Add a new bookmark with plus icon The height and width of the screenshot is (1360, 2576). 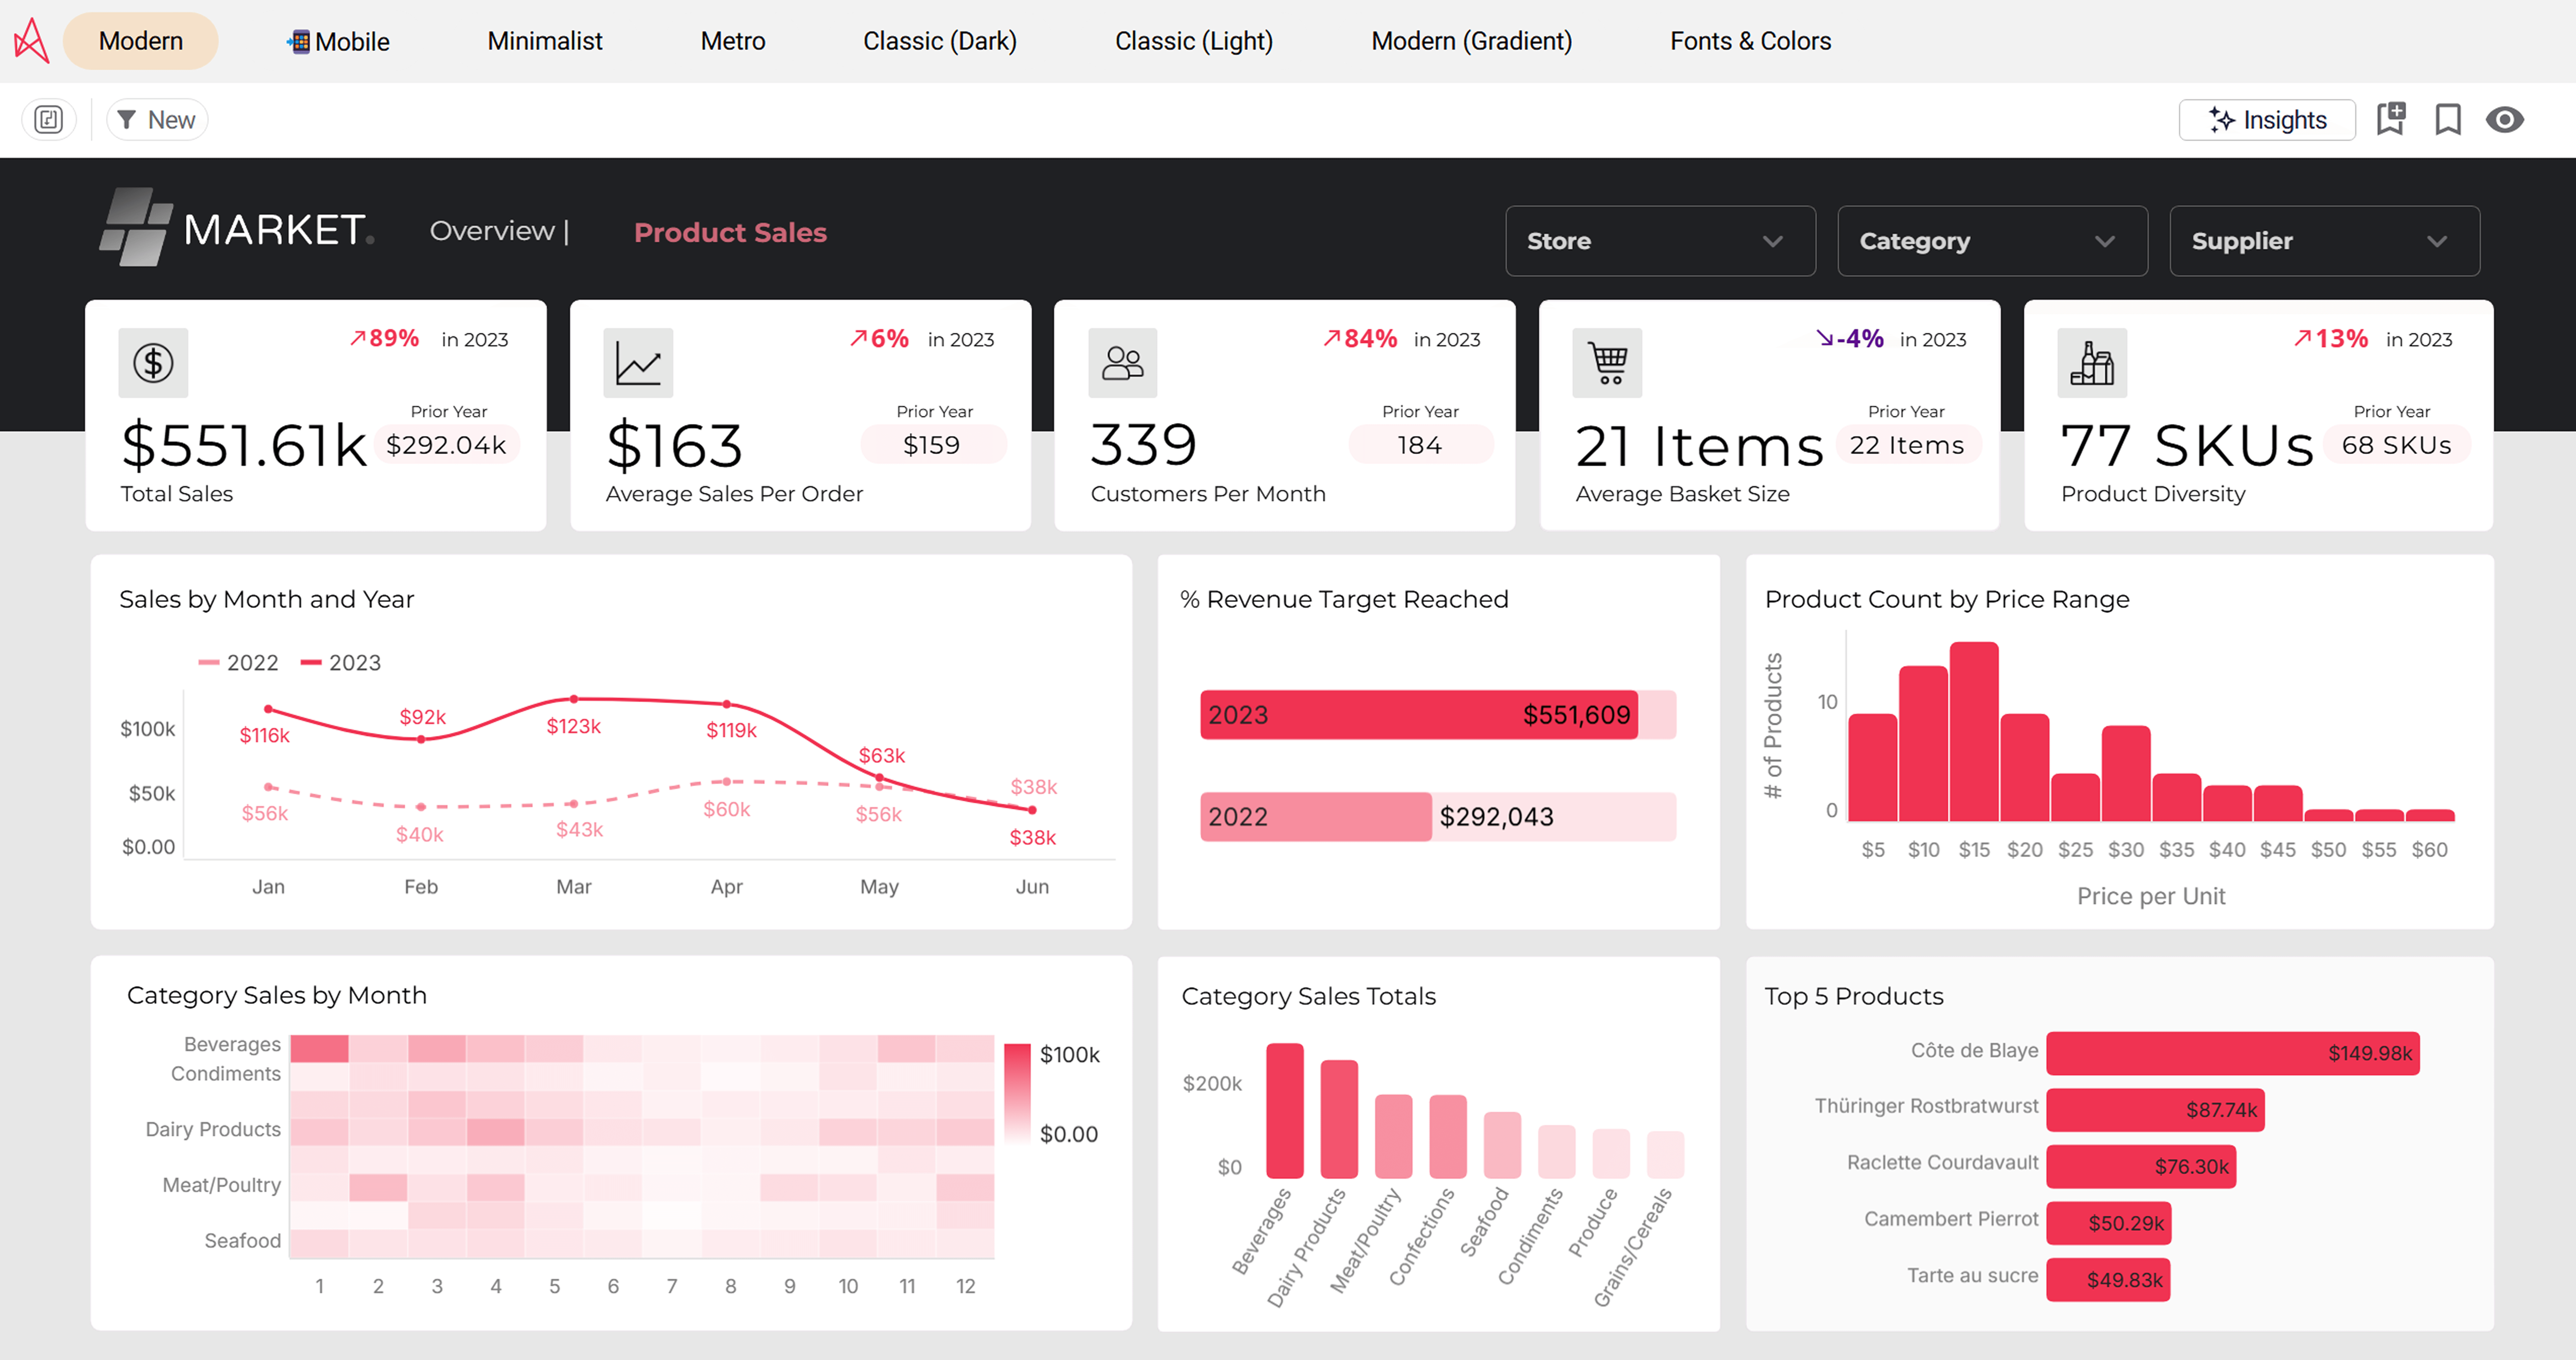pos(2391,119)
